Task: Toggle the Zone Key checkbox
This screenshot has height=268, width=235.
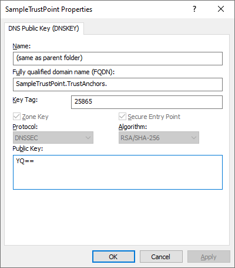Action: [x=16, y=117]
